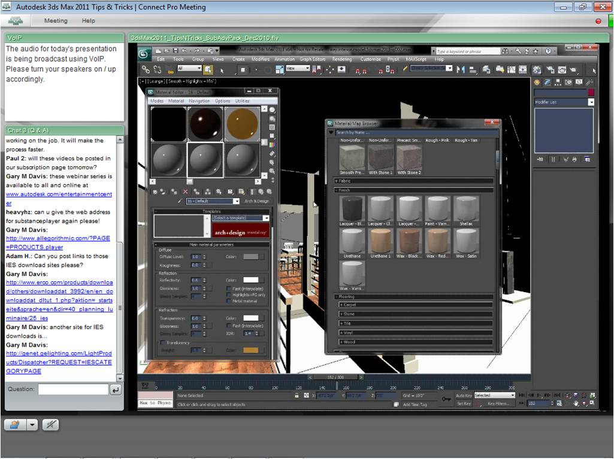Click the Go to Start playback control

pyautogui.click(x=522, y=395)
